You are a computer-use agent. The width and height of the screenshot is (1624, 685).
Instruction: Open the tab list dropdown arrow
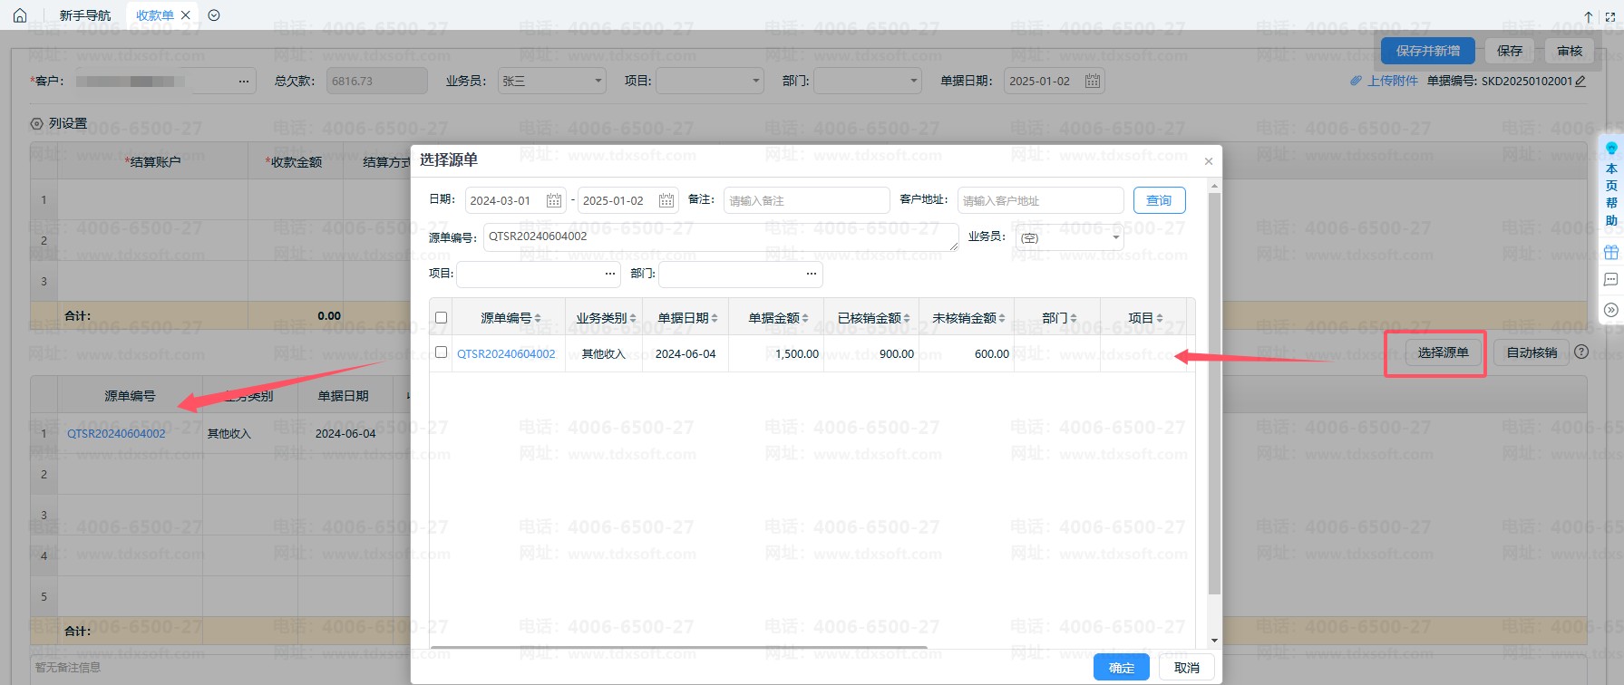click(x=214, y=15)
